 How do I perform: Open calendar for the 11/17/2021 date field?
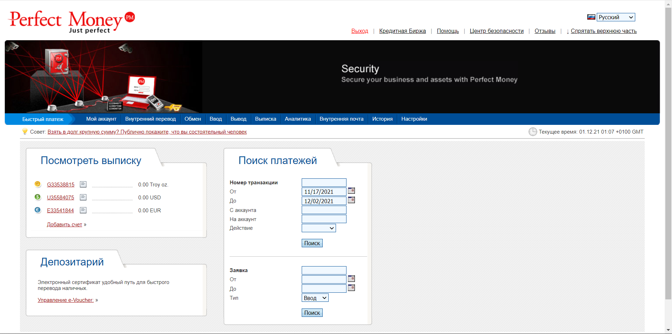click(x=351, y=191)
